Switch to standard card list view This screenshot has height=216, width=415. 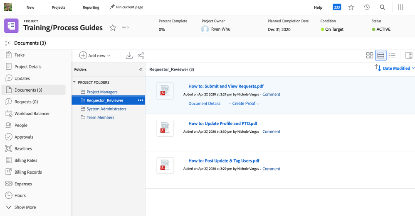pos(380,56)
